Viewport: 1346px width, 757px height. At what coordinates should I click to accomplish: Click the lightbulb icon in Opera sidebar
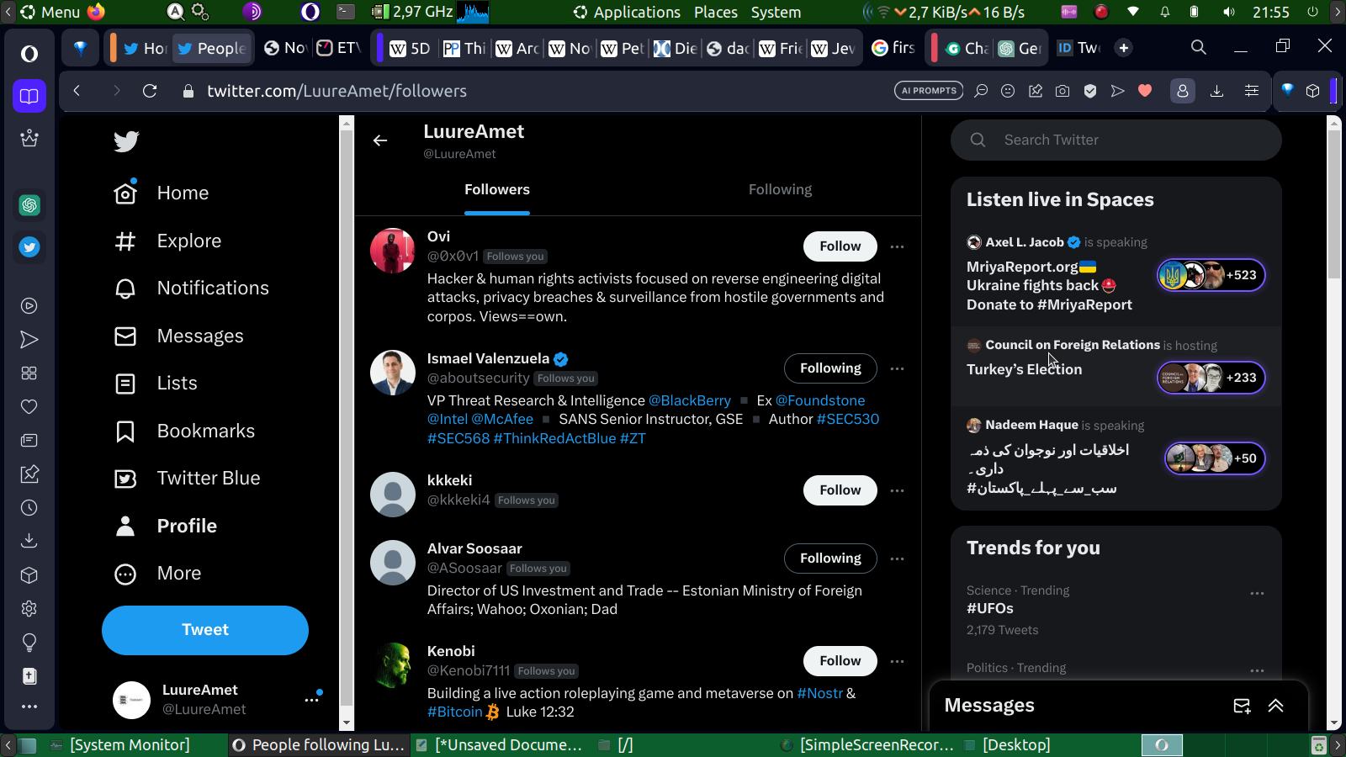[29, 643]
